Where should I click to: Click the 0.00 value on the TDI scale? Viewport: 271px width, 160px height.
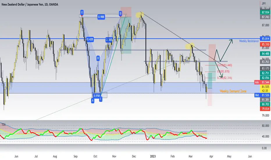pos(264,148)
